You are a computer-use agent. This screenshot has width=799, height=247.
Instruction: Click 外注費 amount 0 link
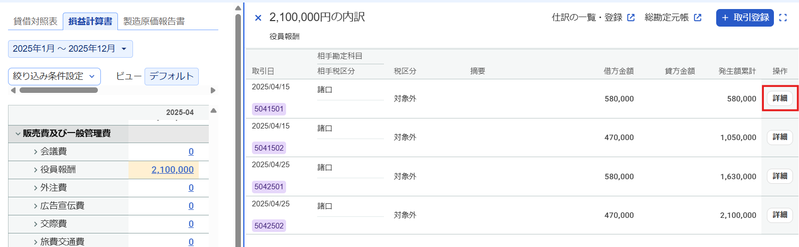click(x=191, y=188)
